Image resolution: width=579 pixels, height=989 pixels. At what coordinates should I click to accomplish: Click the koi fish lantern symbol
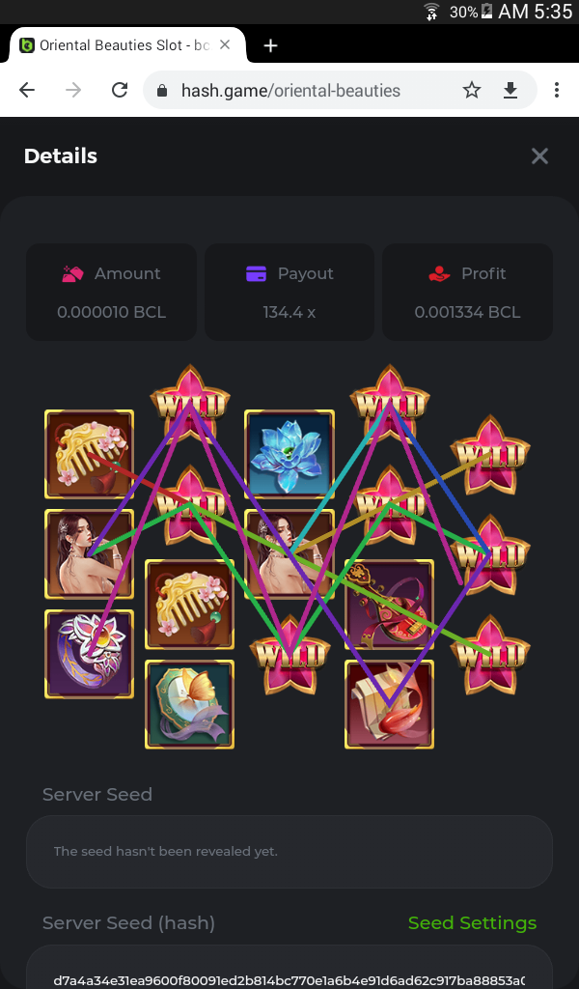389,704
